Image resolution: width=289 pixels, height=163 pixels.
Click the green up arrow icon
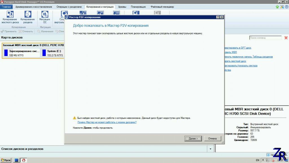pos(277,7)
